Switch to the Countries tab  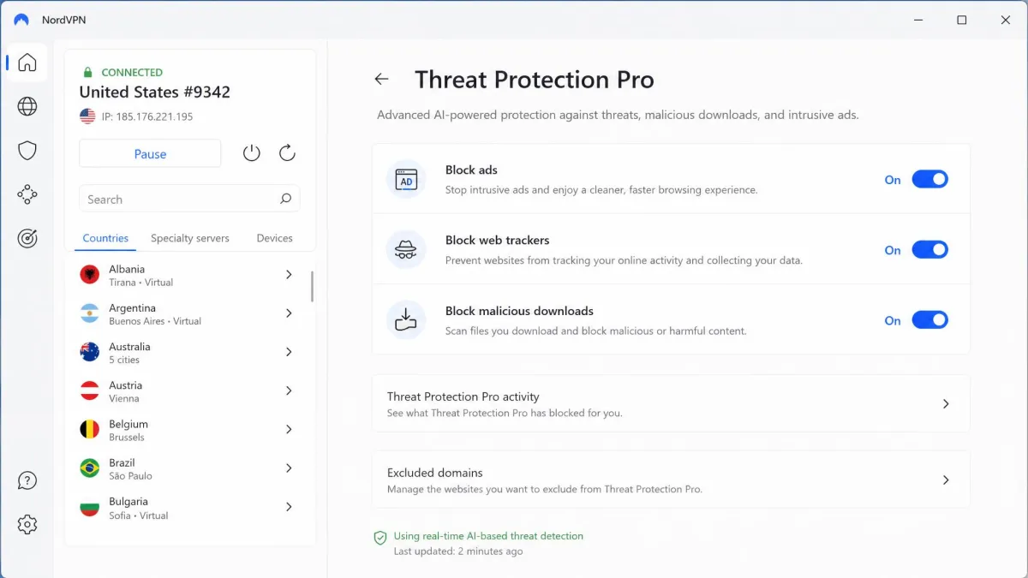click(x=105, y=238)
